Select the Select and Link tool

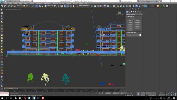[x=9, y=6]
